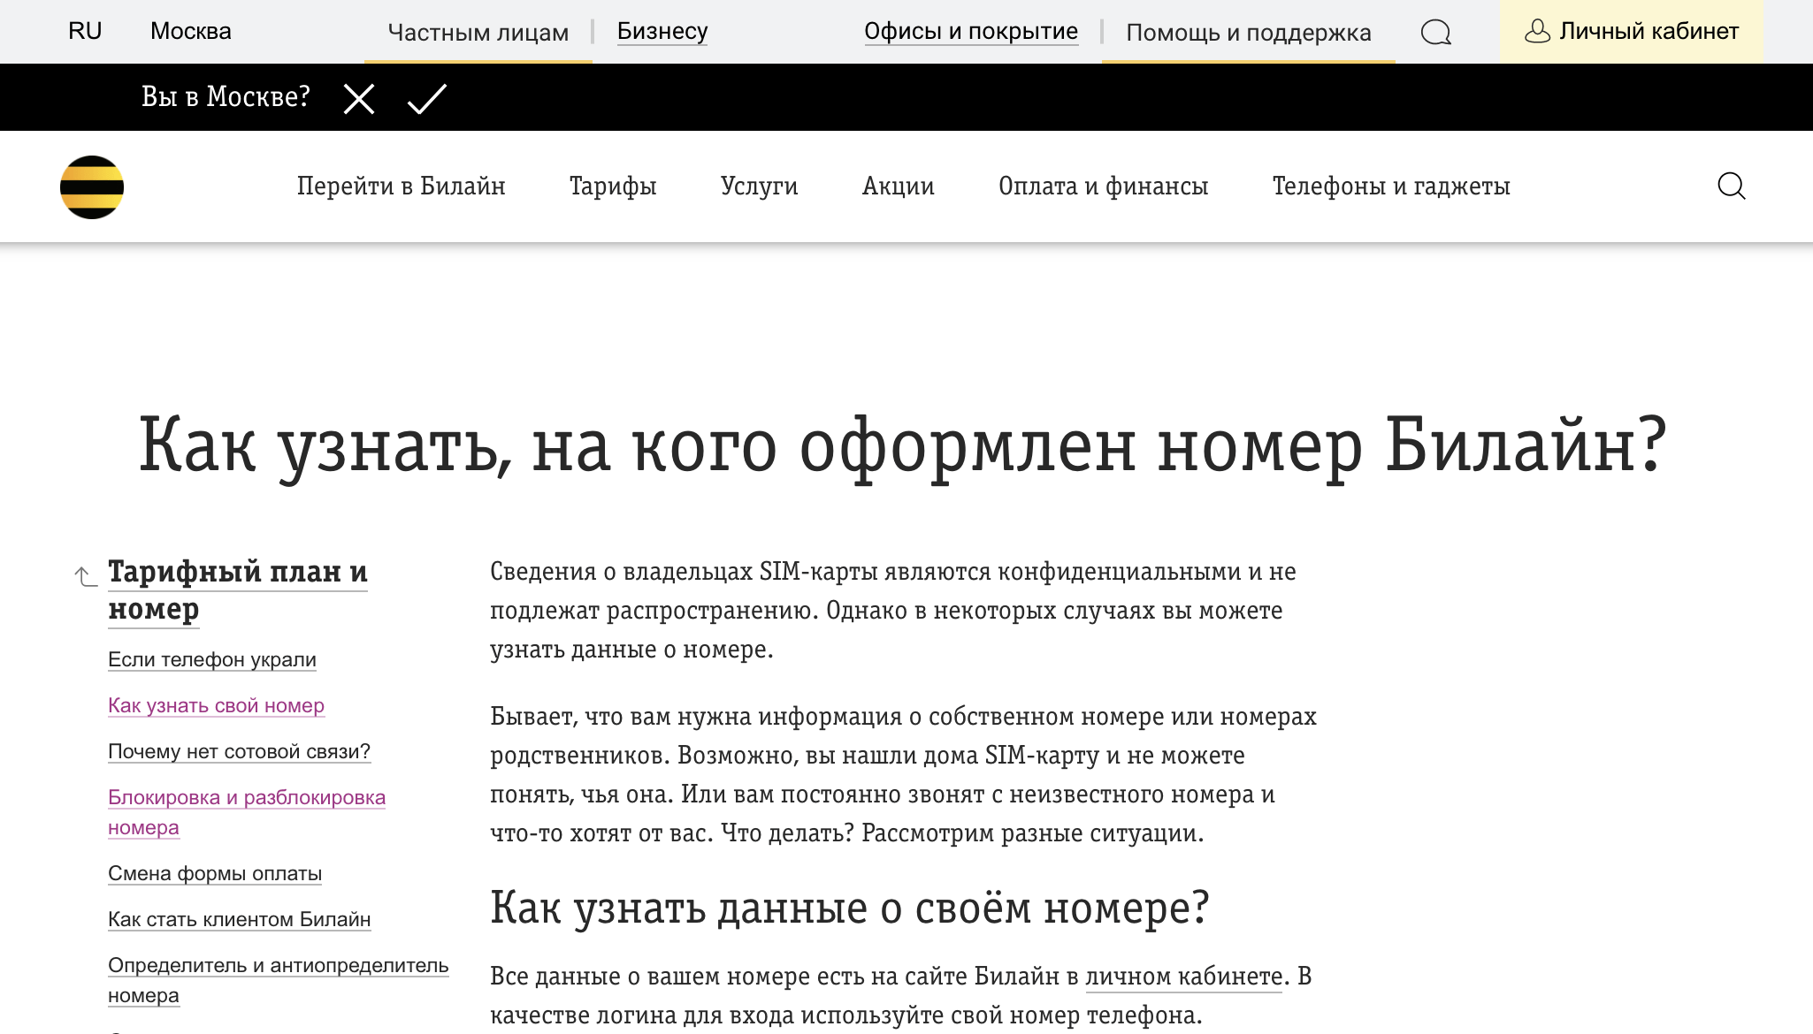1813x1034 pixels.
Task: Open the Телефоны и гаджеты section
Action: [1391, 186]
